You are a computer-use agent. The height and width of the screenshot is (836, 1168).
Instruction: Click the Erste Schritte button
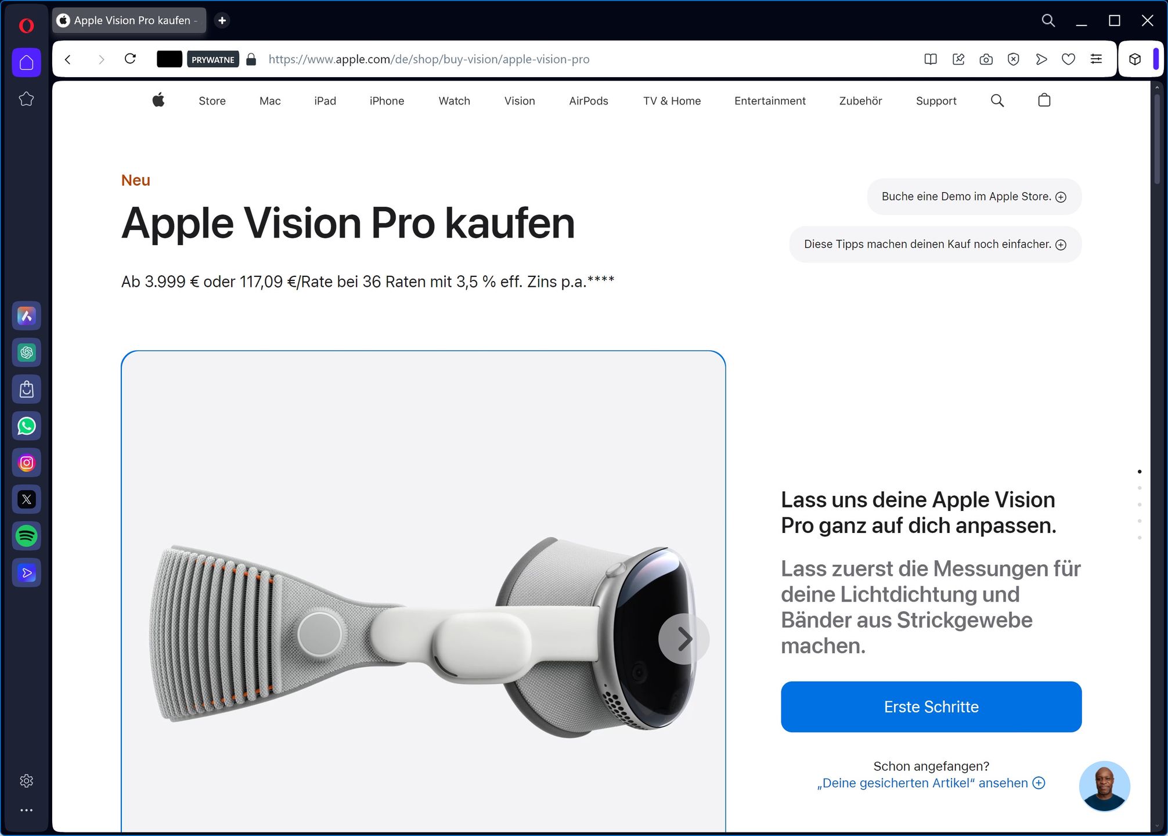[931, 707]
